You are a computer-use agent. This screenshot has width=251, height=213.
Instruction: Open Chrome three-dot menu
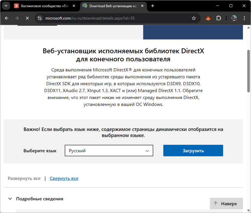pyautogui.click(x=244, y=18)
